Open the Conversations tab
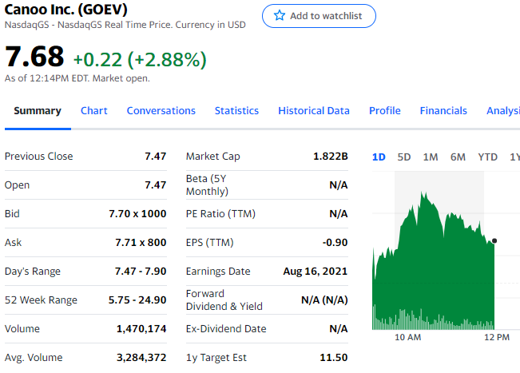Image resolution: width=520 pixels, height=373 pixels. pos(161,110)
